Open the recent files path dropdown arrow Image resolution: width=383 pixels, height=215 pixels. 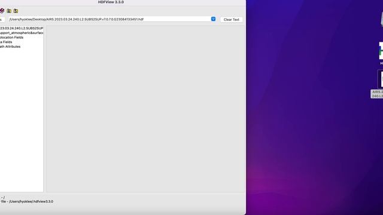click(213, 19)
